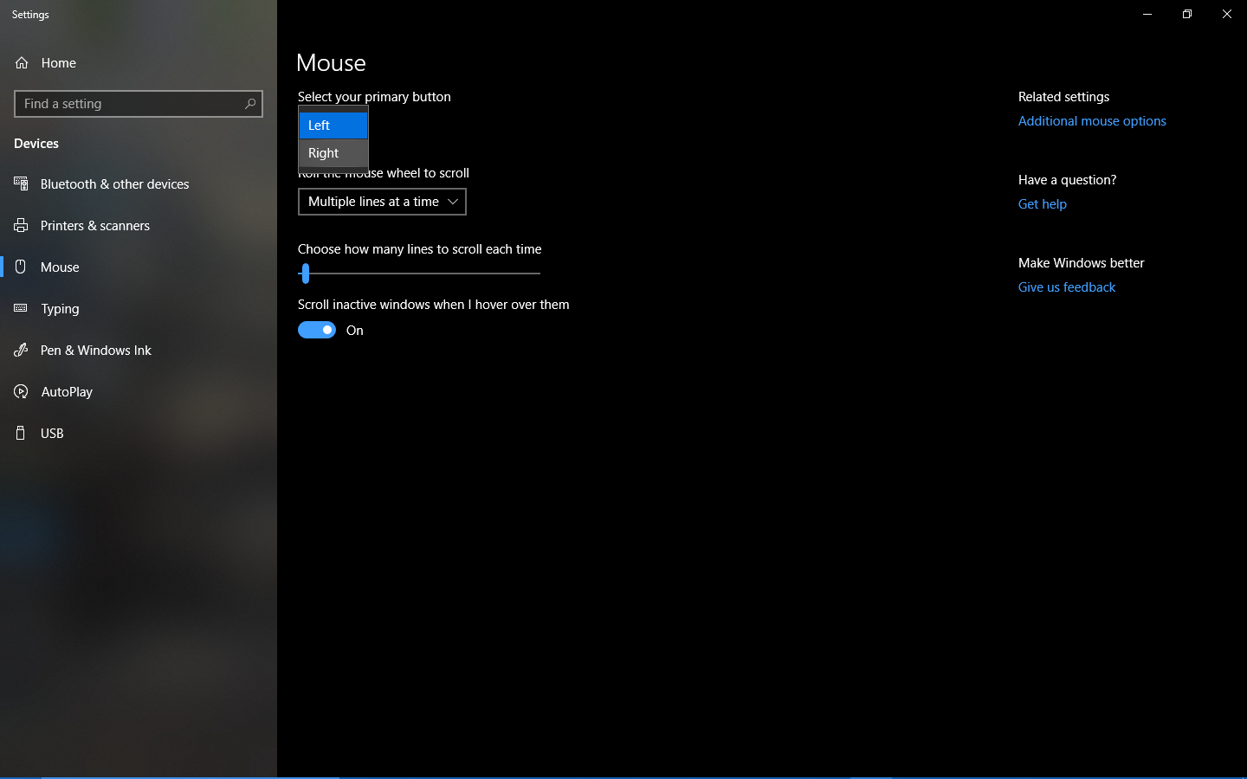Click the Home house icon
Viewport: 1247px width, 779px height.
(x=22, y=63)
